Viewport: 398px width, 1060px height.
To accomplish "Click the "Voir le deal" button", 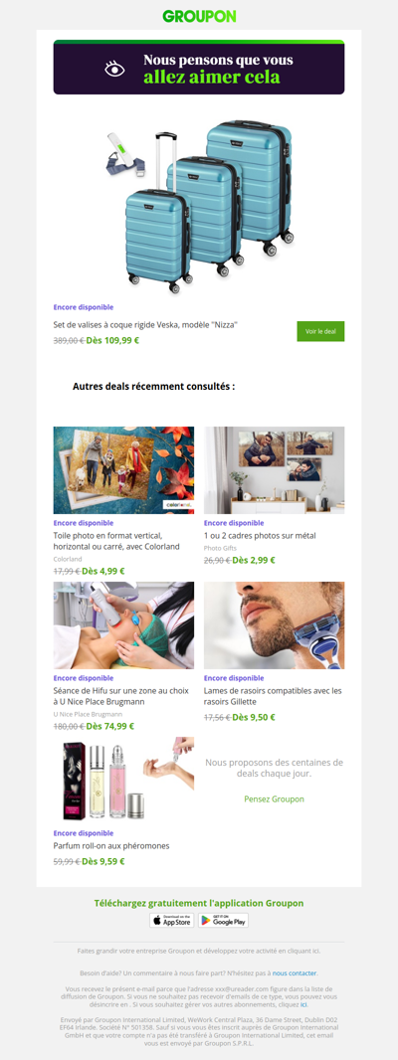I will pyautogui.click(x=320, y=331).
